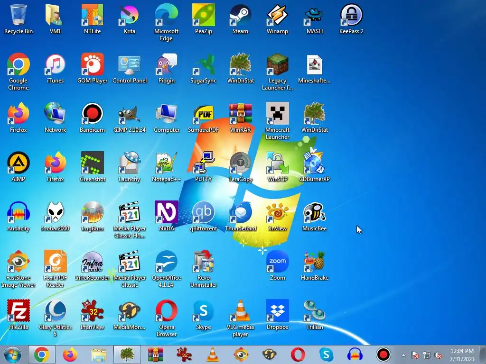Click the iTunes desktop icon
Image resolution: width=486 pixels, height=364 pixels.
[x=55, y=69]
